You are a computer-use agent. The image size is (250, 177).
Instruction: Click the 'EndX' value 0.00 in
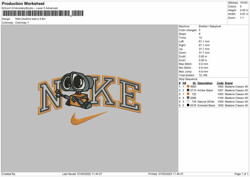click(x=203, y=56)
